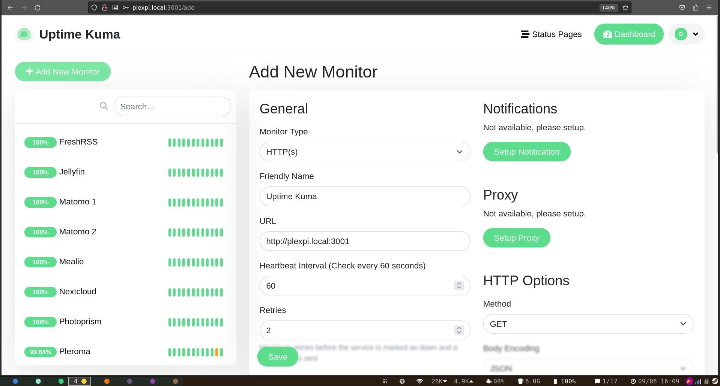Image resolution: width=720 pixels, height=386 pixels.
Task: Click the Uptime Kuma logo icon
Action: (24, 34)
